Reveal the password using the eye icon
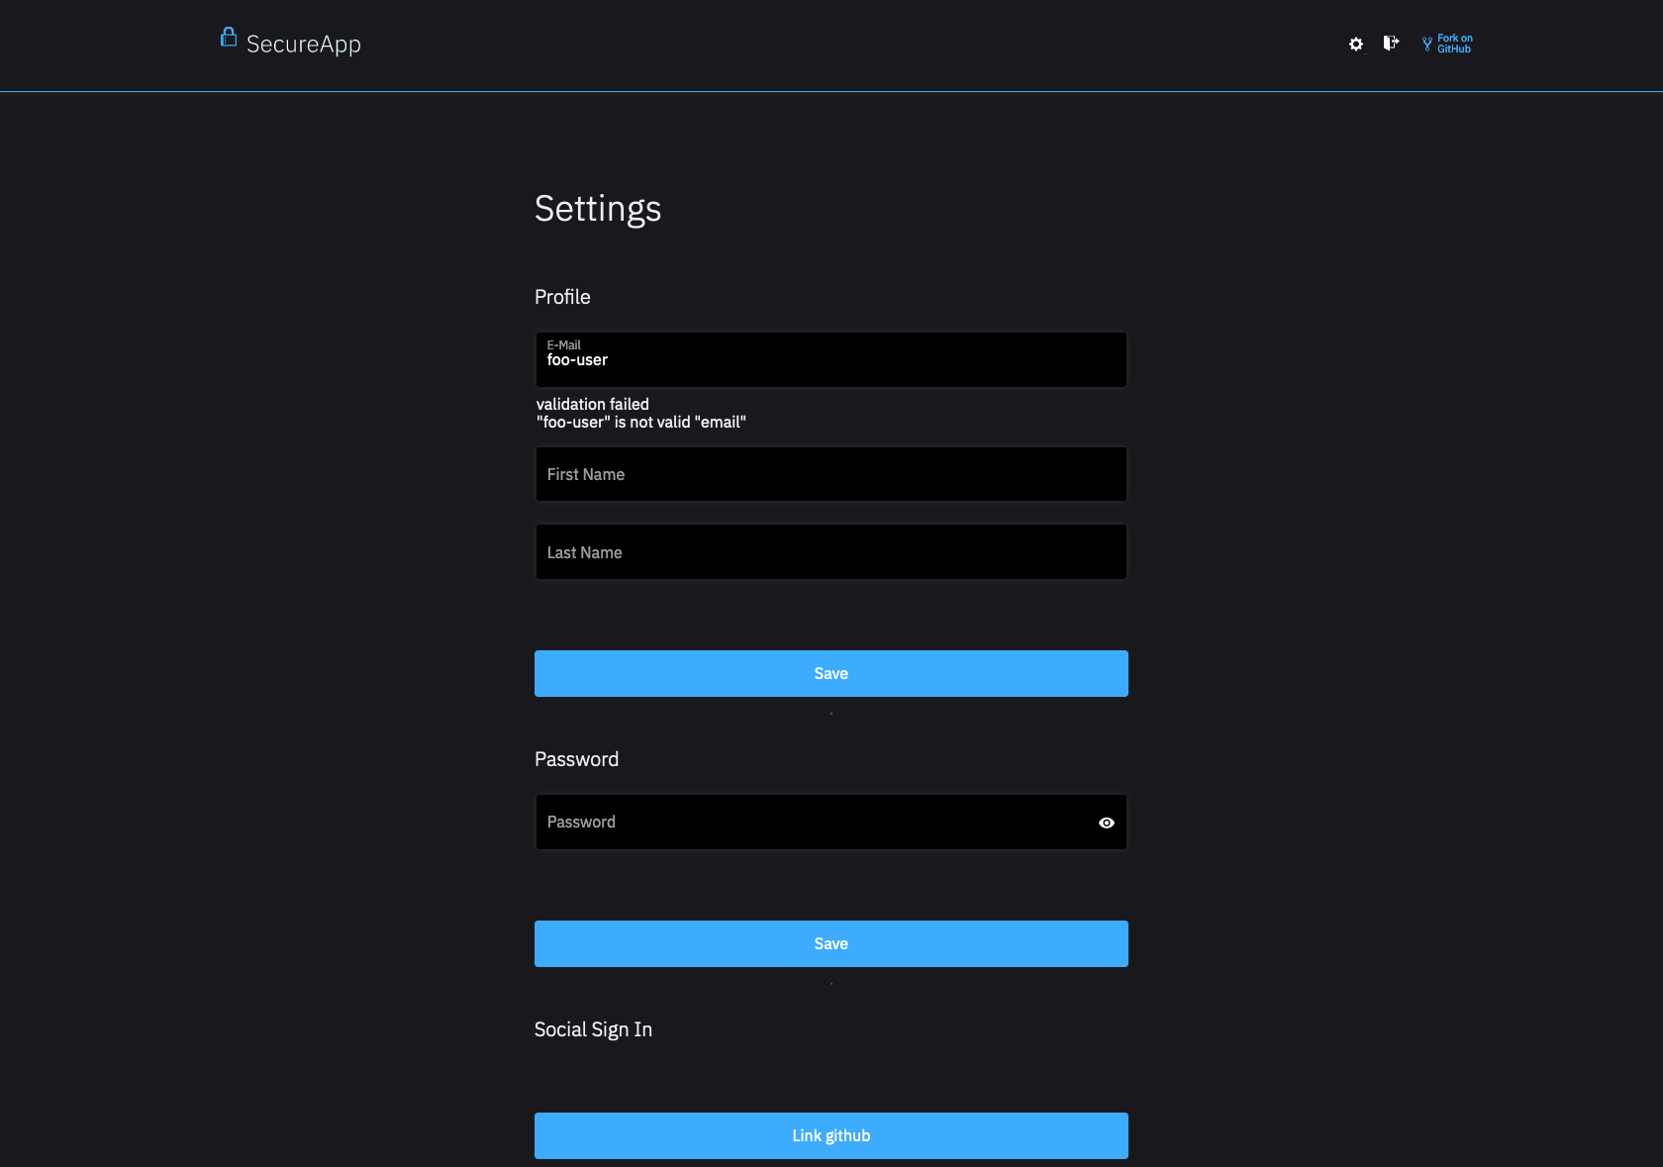 tap(1106, 822)
